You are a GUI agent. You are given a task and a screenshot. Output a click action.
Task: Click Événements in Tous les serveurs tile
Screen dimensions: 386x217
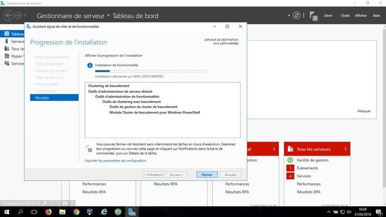tap(307, 168)
